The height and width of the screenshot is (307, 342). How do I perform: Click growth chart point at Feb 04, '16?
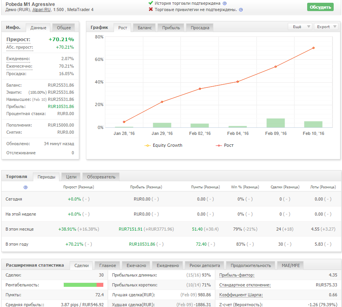coord(237,82)
